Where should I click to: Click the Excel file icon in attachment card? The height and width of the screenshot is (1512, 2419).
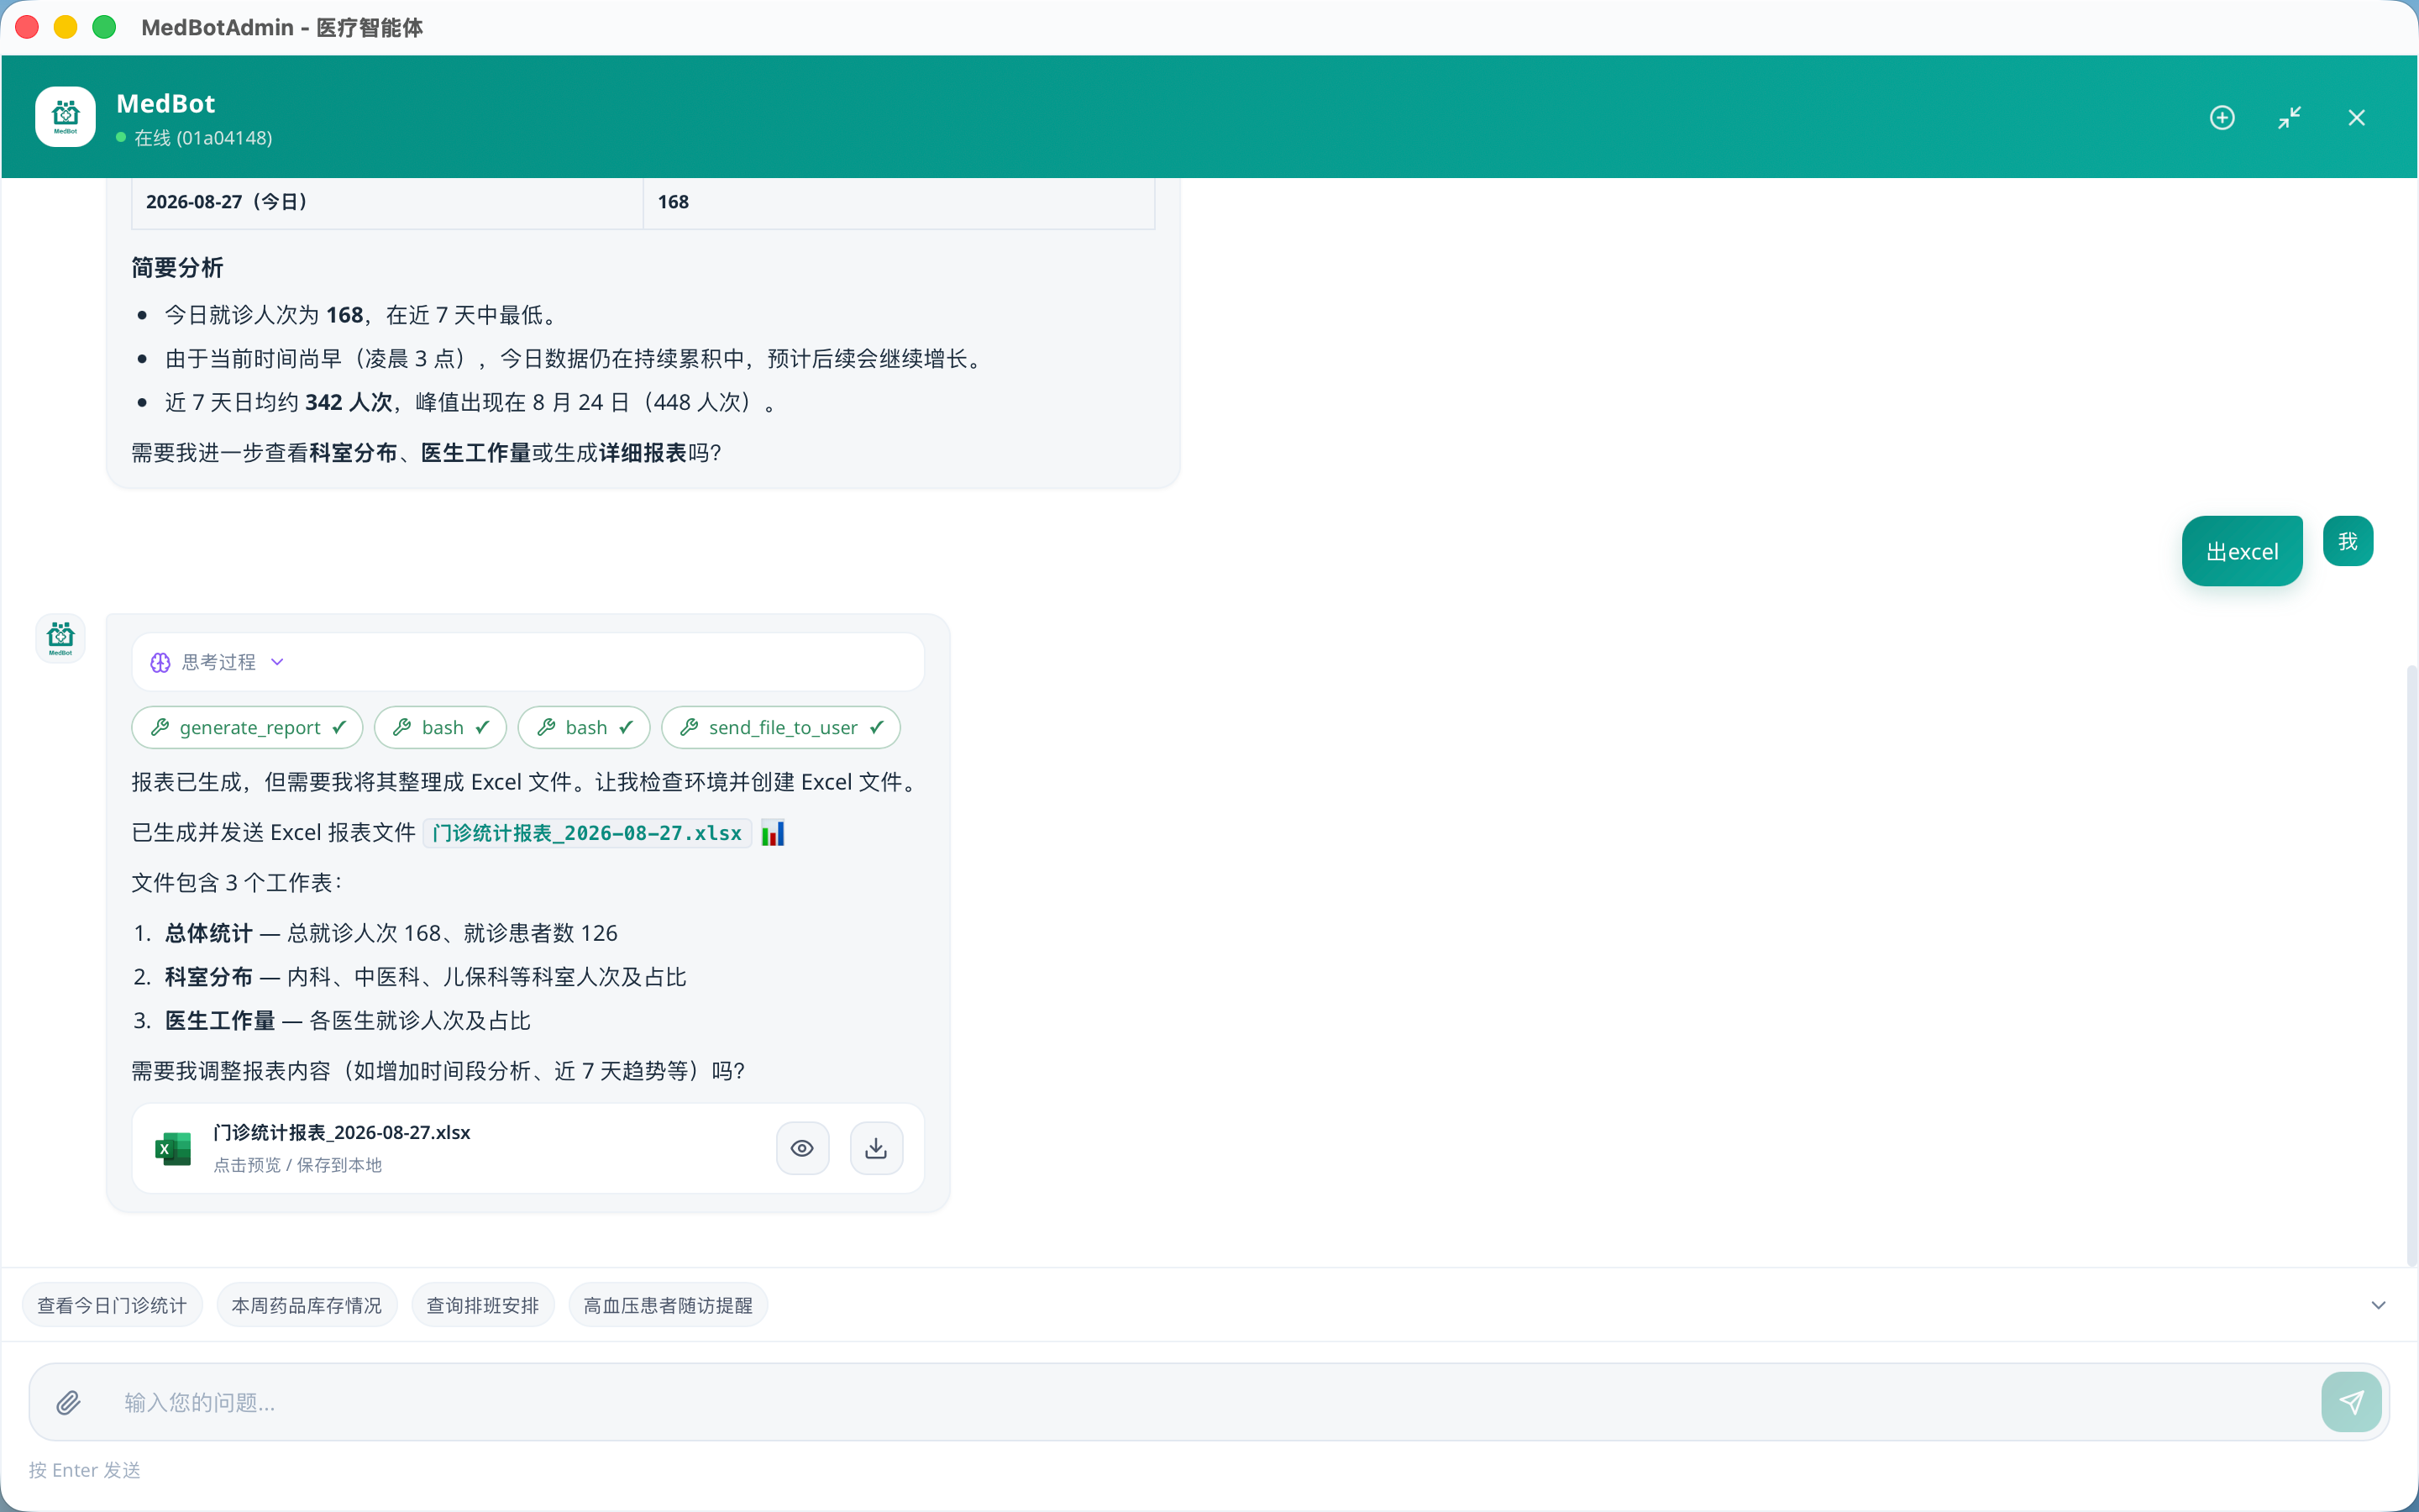(x=173, y=1148)
